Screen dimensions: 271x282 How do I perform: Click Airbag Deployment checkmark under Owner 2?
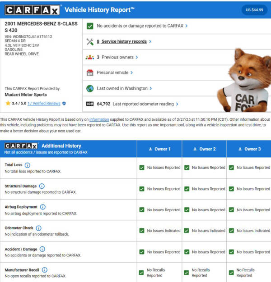tap(187, 210)
